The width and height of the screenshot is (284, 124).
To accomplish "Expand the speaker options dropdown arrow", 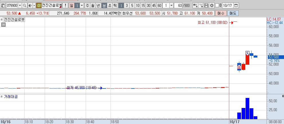I will point(34,5).
